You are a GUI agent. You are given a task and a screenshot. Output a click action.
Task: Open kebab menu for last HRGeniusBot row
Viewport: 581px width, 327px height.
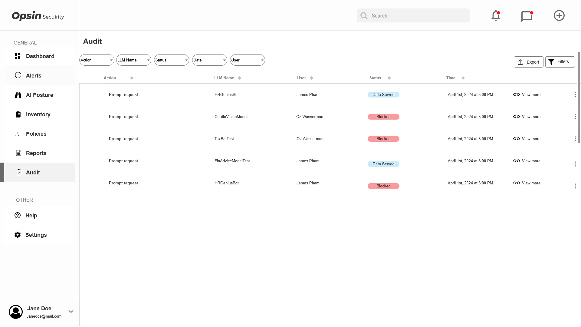(575, 186)
